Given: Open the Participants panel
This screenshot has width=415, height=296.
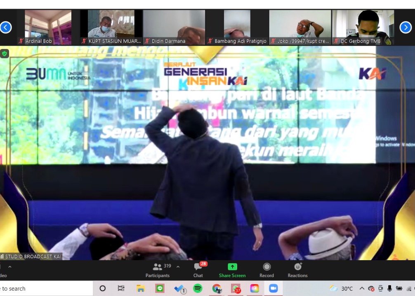Looking at the screenshot, I should [x=158, y=270].
